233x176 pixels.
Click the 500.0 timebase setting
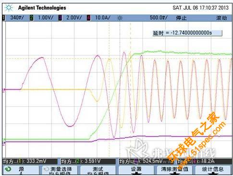[159, 18]
